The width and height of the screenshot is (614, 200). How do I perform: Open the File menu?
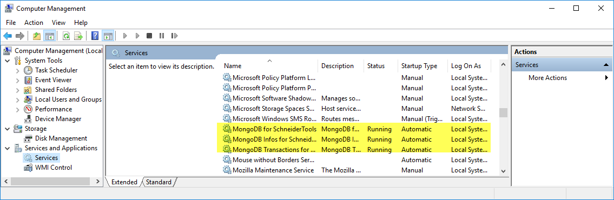click(11, 23)
